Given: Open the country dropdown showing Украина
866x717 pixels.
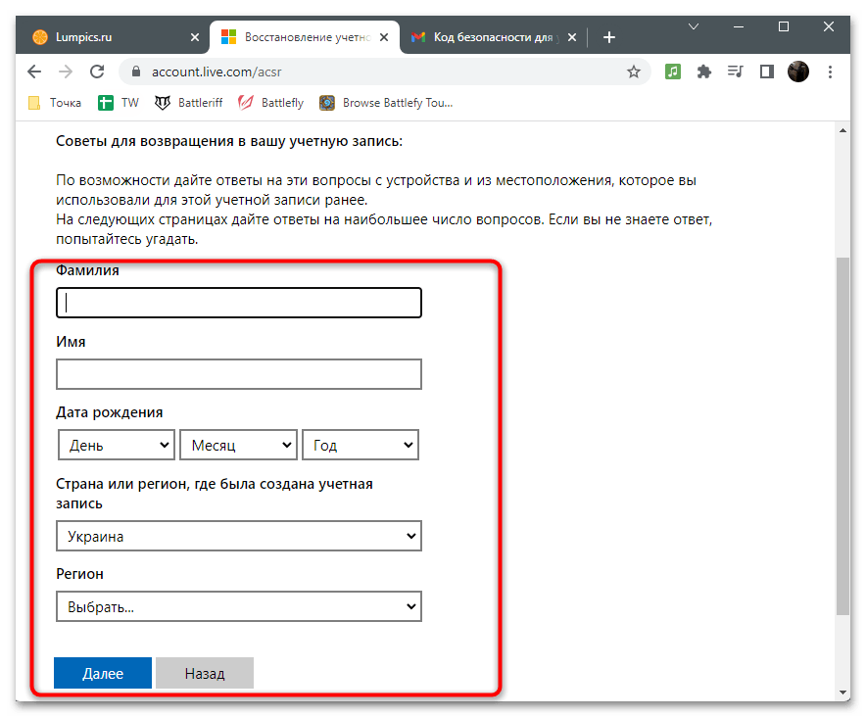Looking at the screenshot, I should pos(239,536).
